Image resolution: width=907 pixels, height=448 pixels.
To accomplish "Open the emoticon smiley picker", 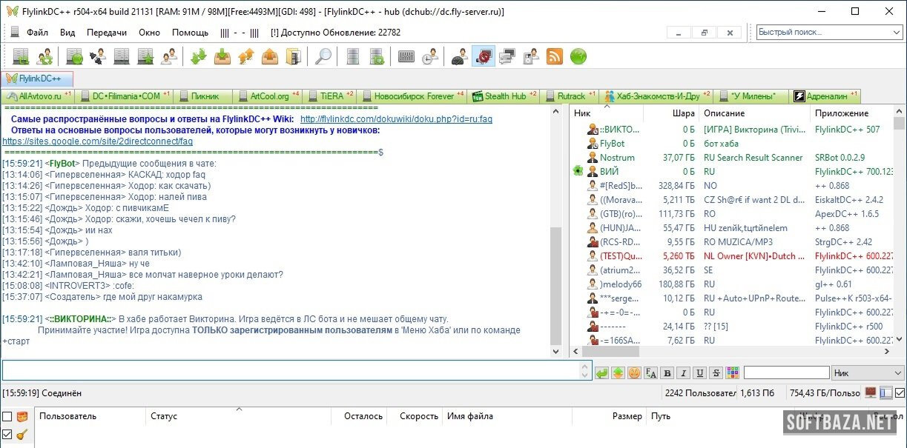I will pos(634,372).
